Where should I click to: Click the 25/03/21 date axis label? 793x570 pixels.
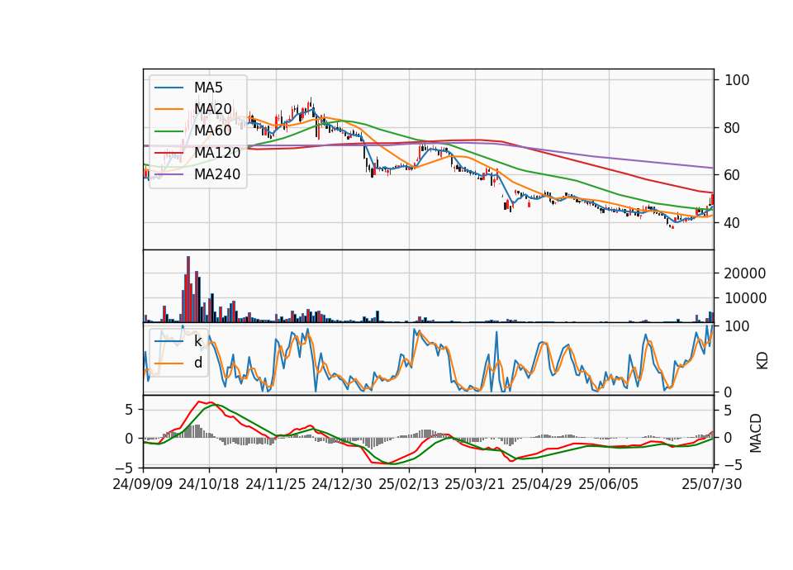pyautogui.click(x=475, y=484)
